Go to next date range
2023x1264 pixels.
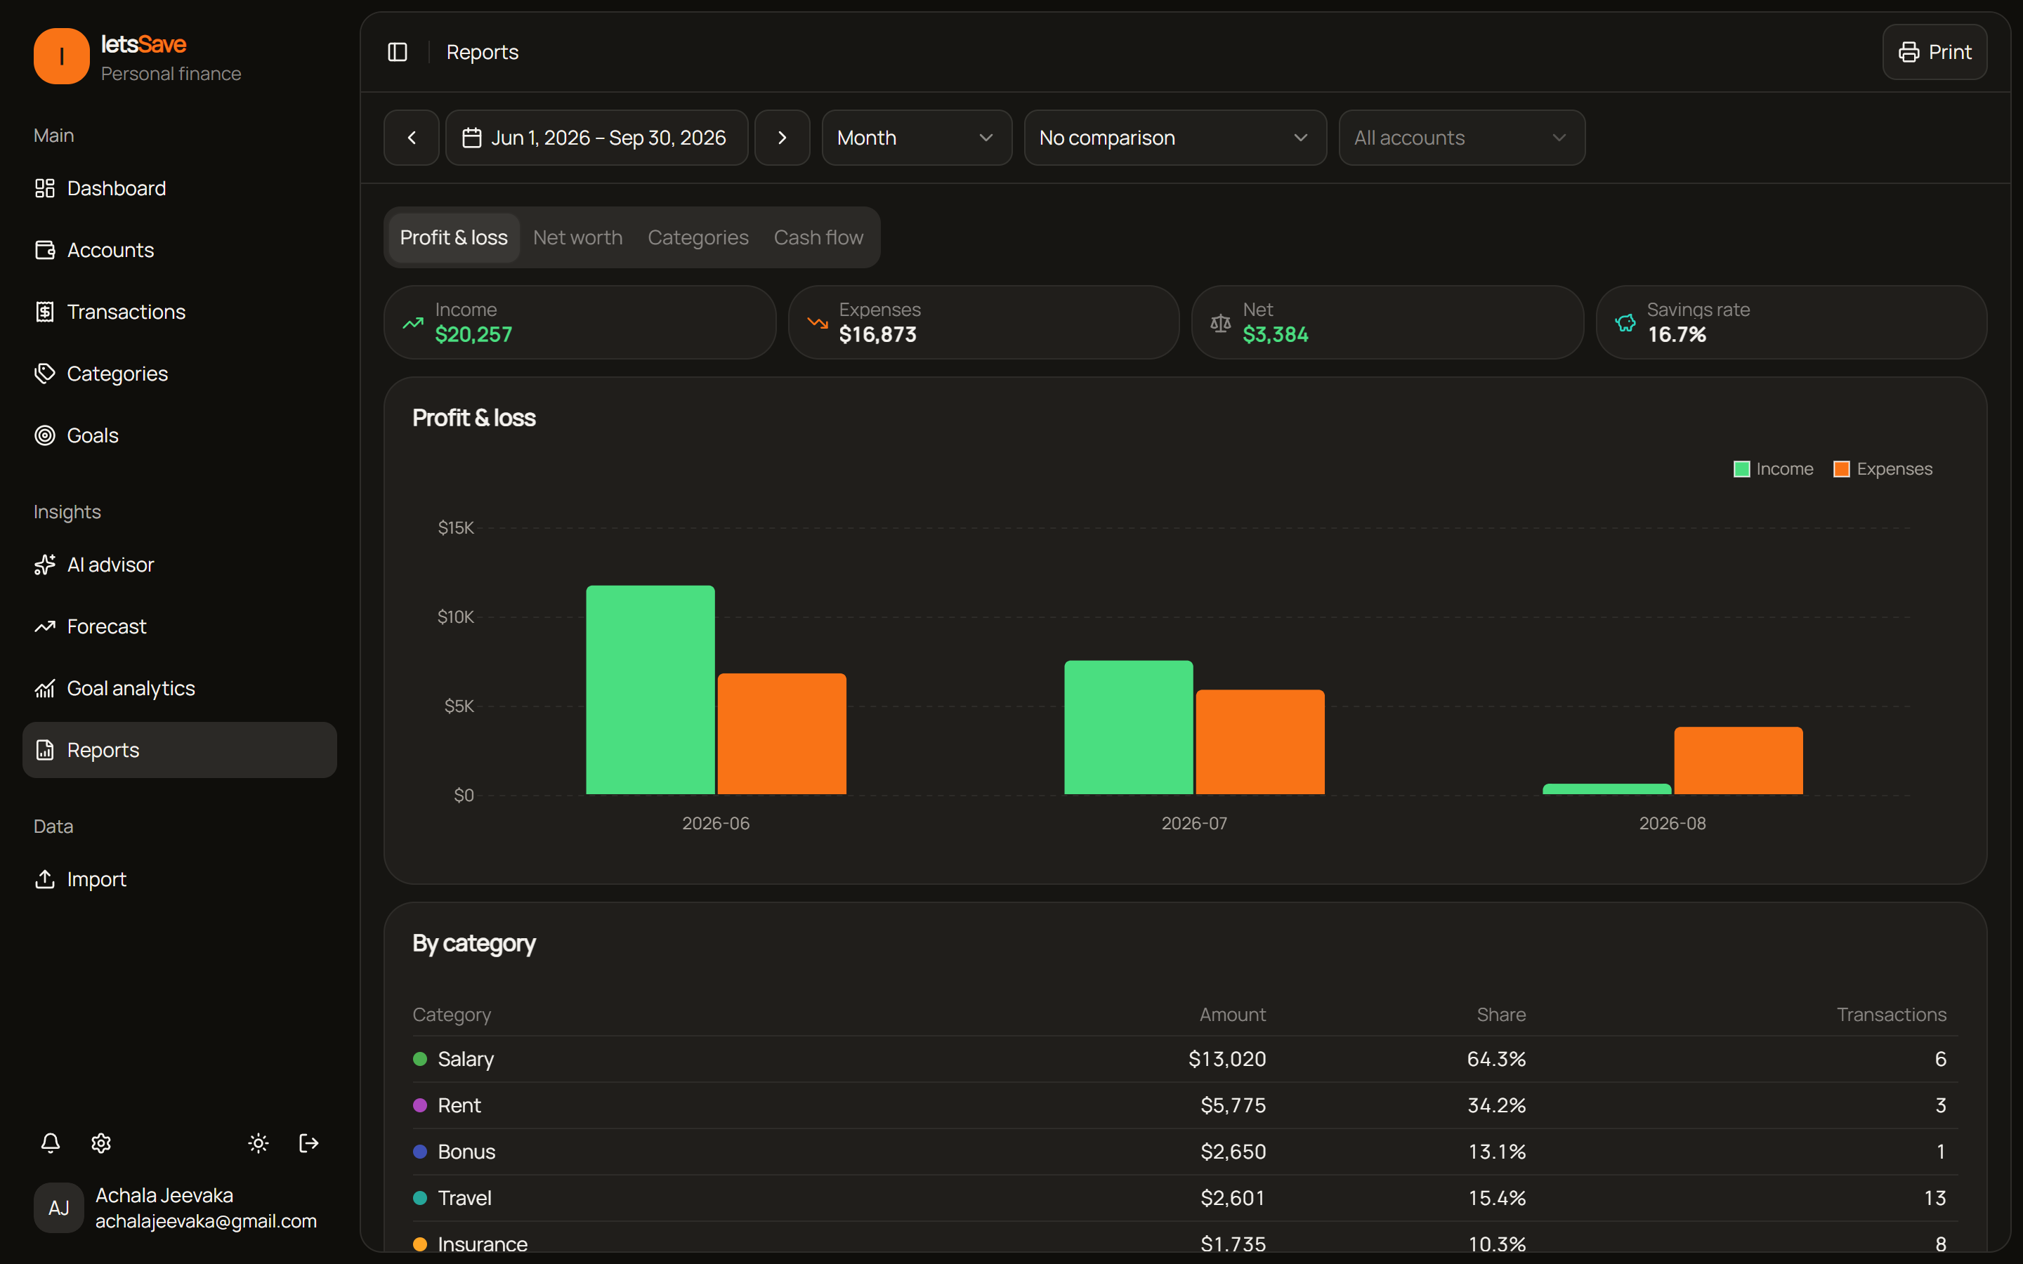783,138
